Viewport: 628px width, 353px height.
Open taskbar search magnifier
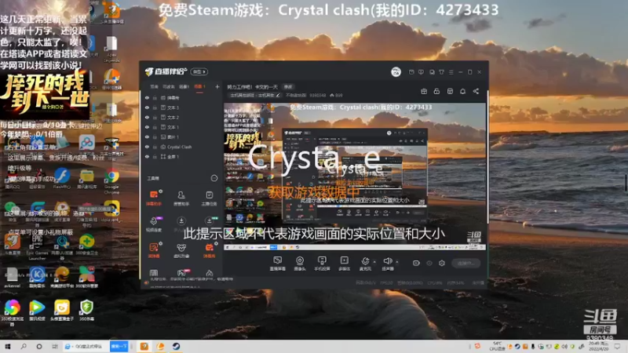24,346
